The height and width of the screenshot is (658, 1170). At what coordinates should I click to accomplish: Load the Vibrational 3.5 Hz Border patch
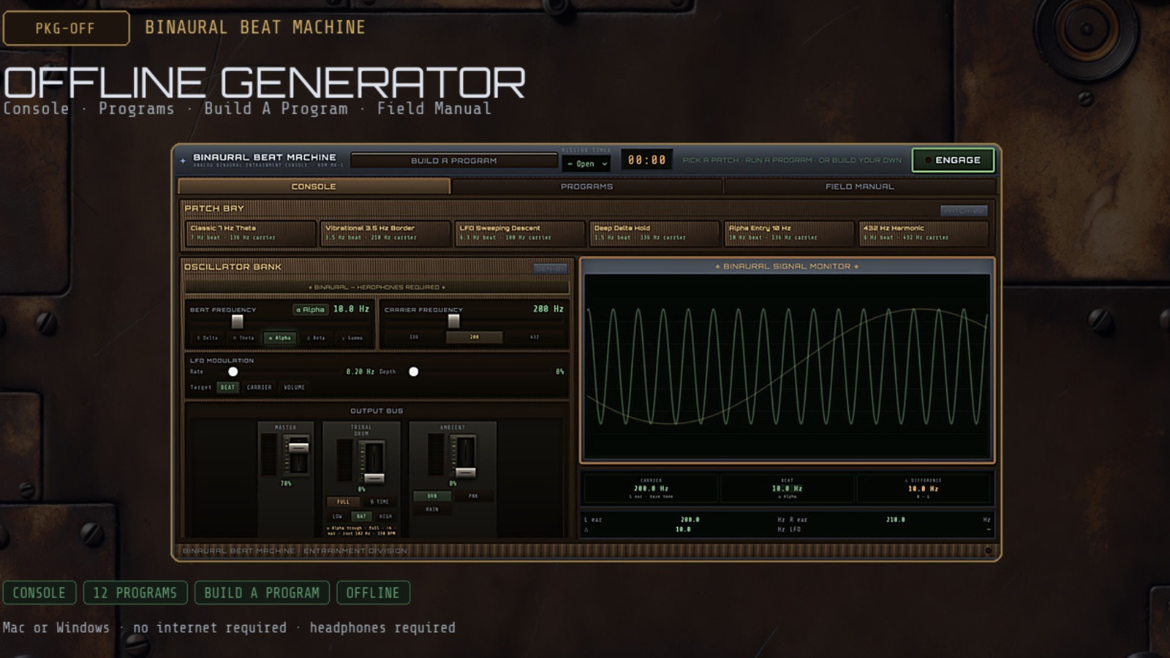coord(385,233)
